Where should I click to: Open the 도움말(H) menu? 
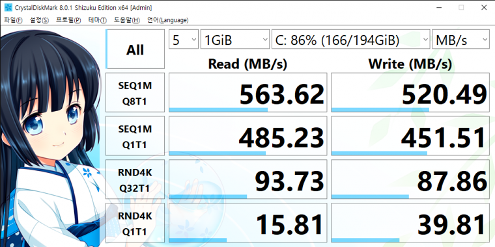click(x=127, y=20)
